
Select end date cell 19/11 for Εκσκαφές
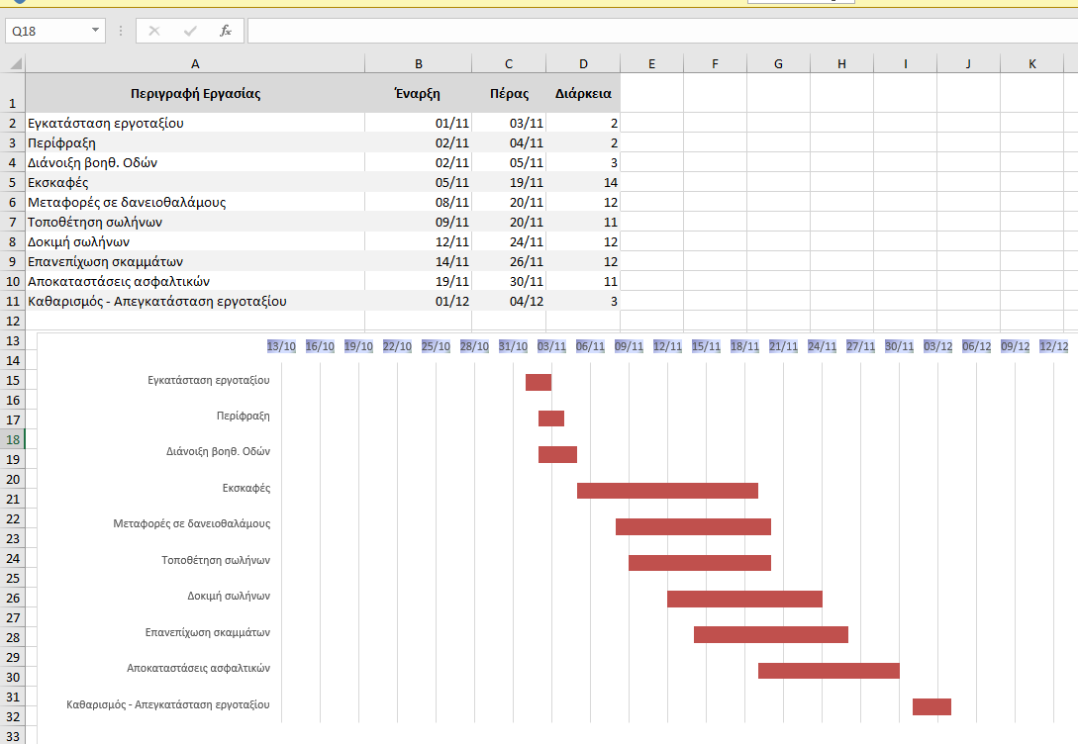[509, 183]
